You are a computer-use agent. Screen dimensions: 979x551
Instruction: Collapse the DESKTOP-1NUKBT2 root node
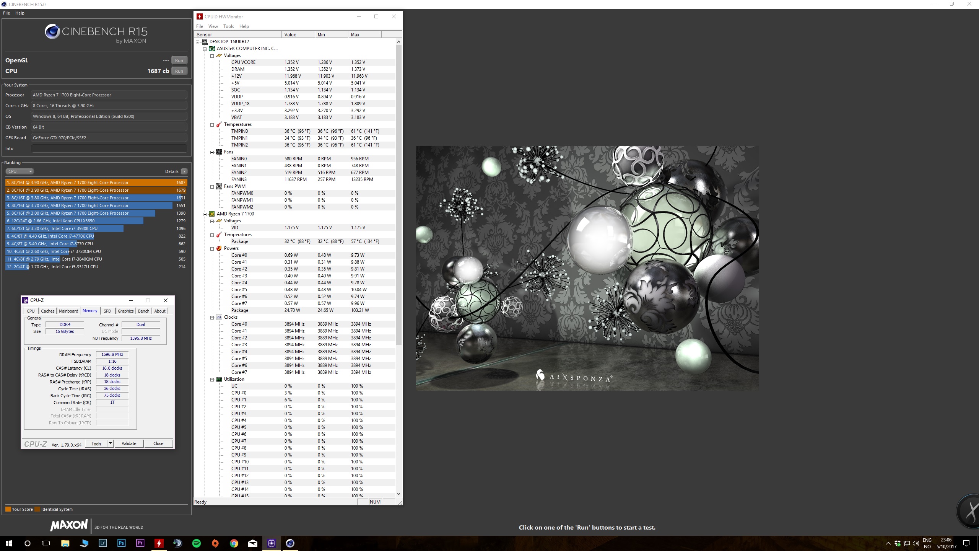pos(198,42)
